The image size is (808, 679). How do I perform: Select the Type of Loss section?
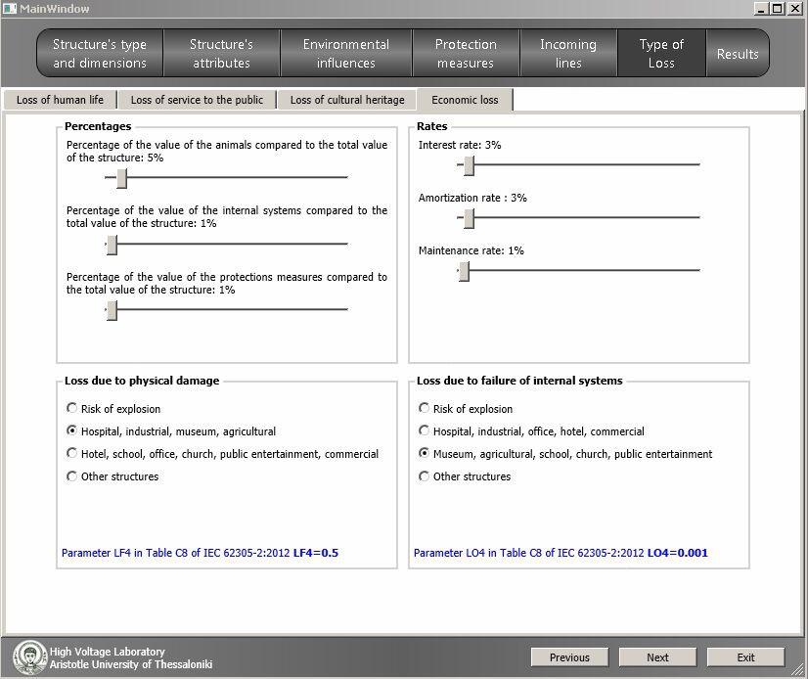661,53
